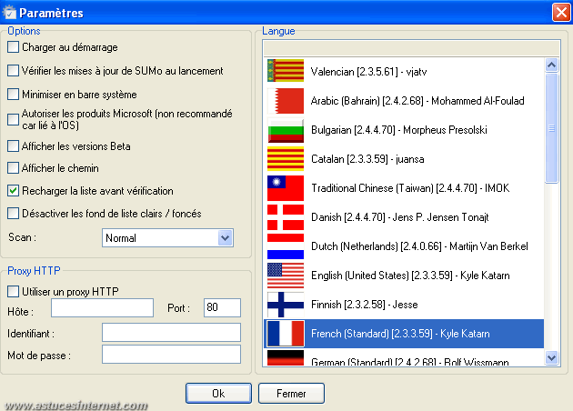
Task: Enable Afficher les versions Beta
Action: 13,146
